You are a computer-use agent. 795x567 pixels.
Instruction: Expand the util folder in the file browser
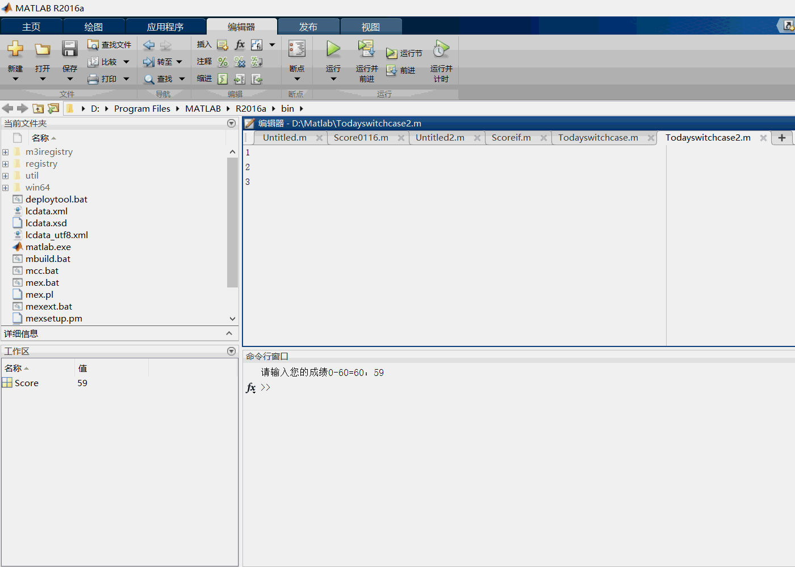tap(5, 175)
